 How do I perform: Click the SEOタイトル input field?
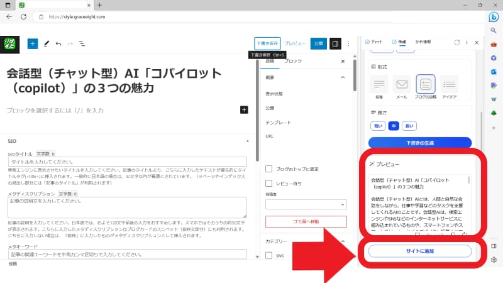[x=128, y=162]
